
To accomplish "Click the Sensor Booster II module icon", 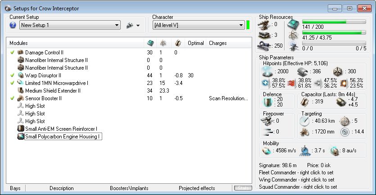I will [x=20, y=98].
